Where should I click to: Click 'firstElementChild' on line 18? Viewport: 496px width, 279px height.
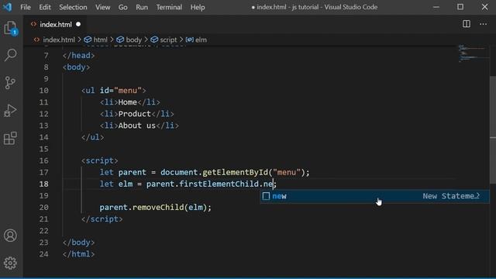(219, 184)
